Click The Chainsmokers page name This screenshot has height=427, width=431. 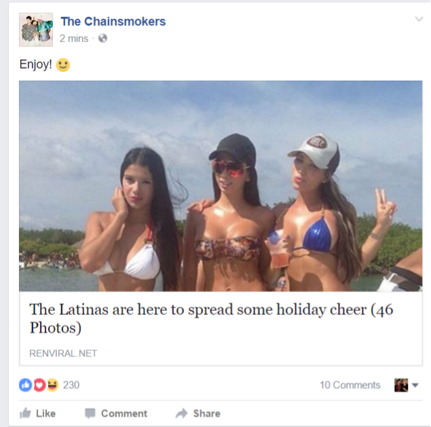coord(113,22)
